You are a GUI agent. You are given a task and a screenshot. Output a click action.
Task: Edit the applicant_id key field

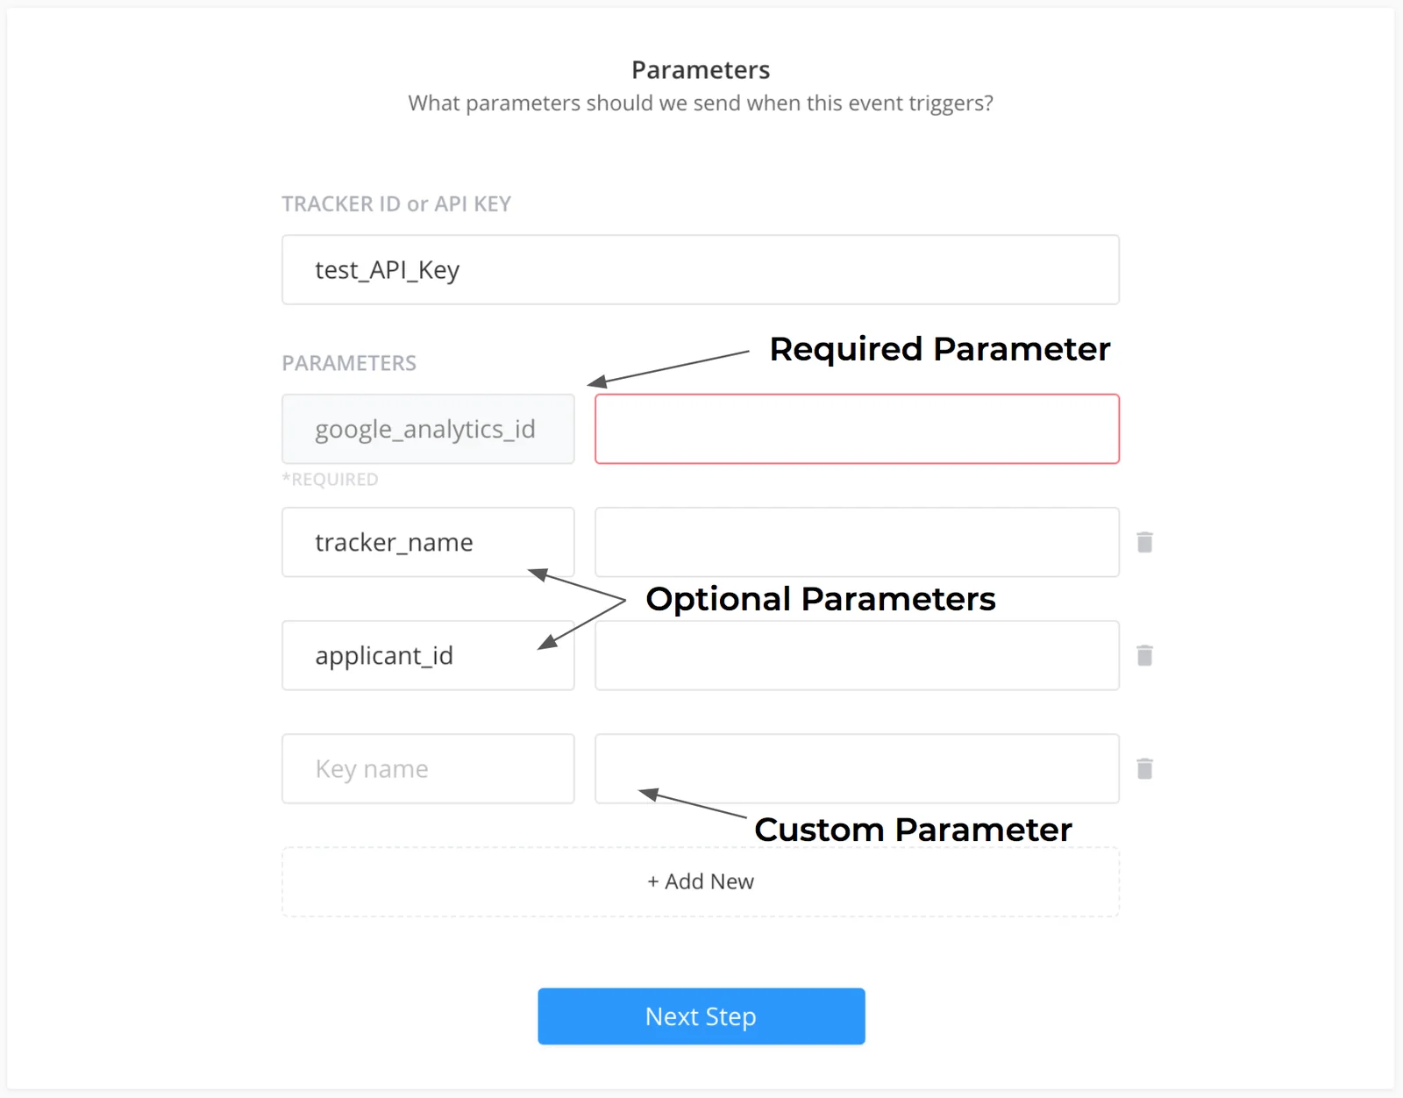(428, 655)
